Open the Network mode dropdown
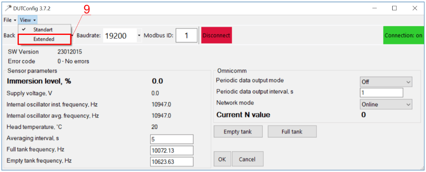Image resolution: width=426 pixels, height=172 pixels. point(386,104)
